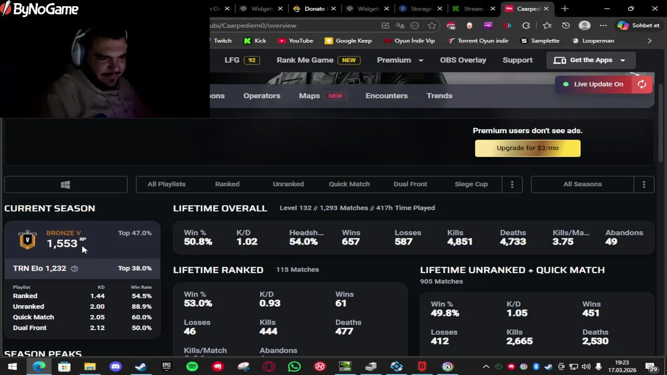
Task: Click the Windows Start button
Action: (13, 367)
